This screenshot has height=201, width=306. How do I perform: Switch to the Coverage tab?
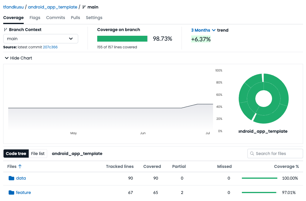click(x=13, y=18)
